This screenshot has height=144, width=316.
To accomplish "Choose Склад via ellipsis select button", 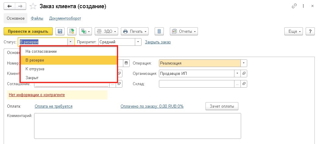I will [237, 84].
